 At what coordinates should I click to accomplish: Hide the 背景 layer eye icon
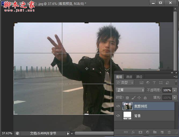pos(118,116)
